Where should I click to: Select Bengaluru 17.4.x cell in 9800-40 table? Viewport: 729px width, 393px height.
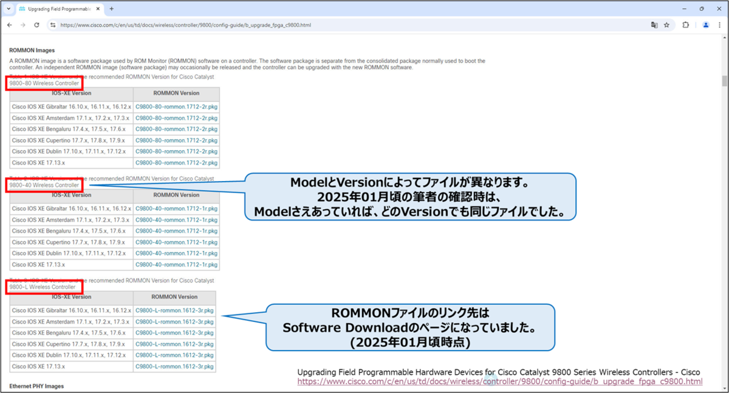72,231
